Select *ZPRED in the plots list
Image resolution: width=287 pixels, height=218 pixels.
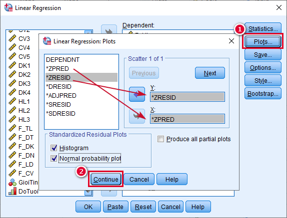tap(81, 69)
